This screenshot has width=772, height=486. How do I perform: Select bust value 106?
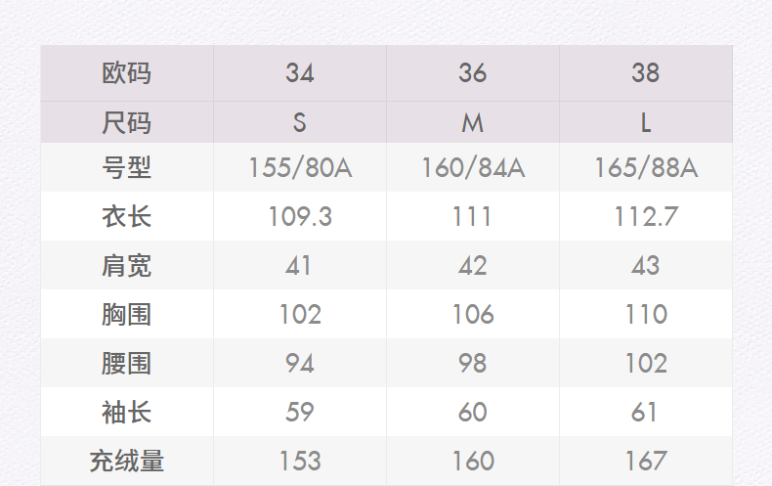[x=473, y=314]
